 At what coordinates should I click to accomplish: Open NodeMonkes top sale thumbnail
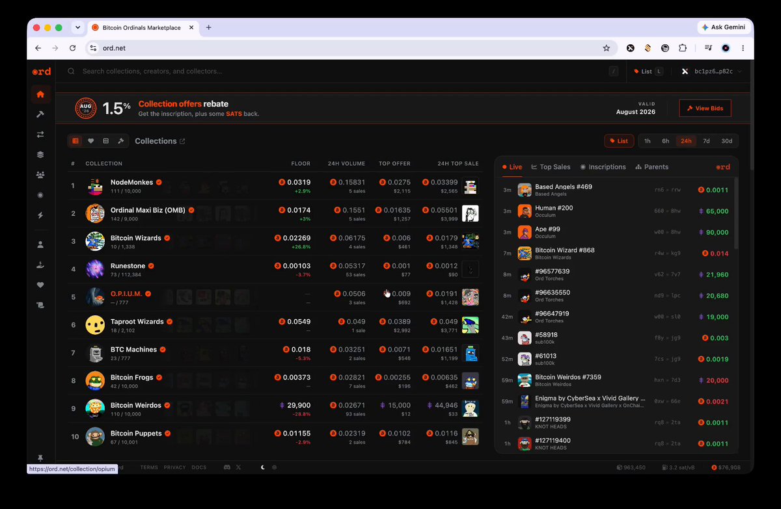(x=471, y=186)
